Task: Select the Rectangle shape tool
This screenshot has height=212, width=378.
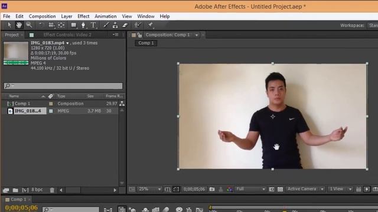Action: [x=74, y=25]
